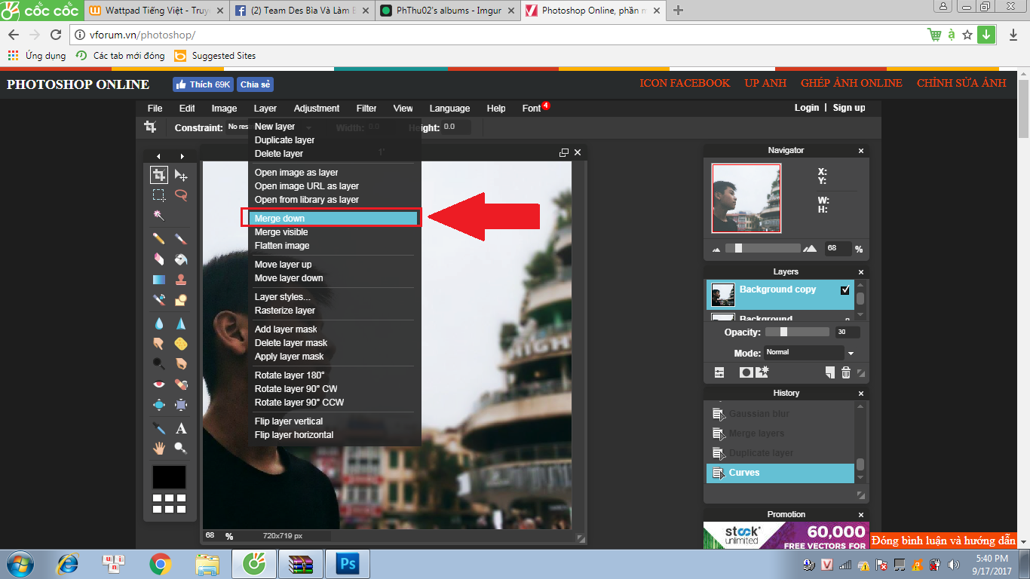The height and width of the screenshot is (579, 1030).
Task: Select the Type tool
Action: pyautogui.click(x=181, y=428)
